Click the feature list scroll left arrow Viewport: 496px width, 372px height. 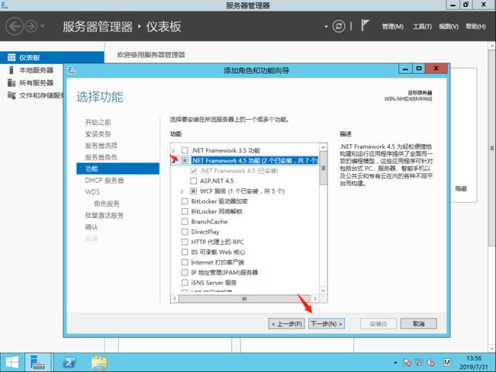(175, 299)
